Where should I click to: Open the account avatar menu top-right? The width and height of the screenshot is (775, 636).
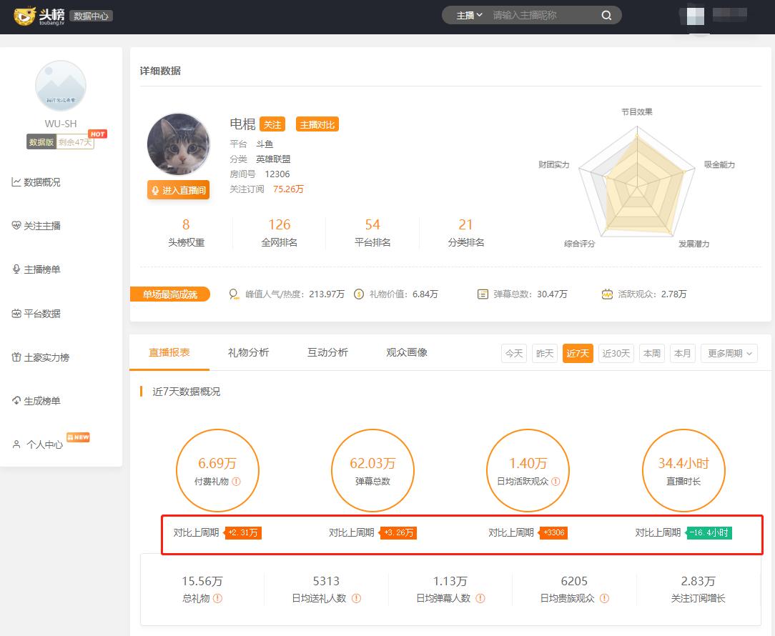point(695,16)
